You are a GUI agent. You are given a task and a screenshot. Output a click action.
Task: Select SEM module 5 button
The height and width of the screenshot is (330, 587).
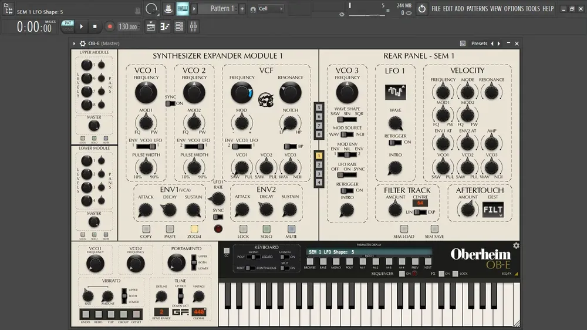319,107
